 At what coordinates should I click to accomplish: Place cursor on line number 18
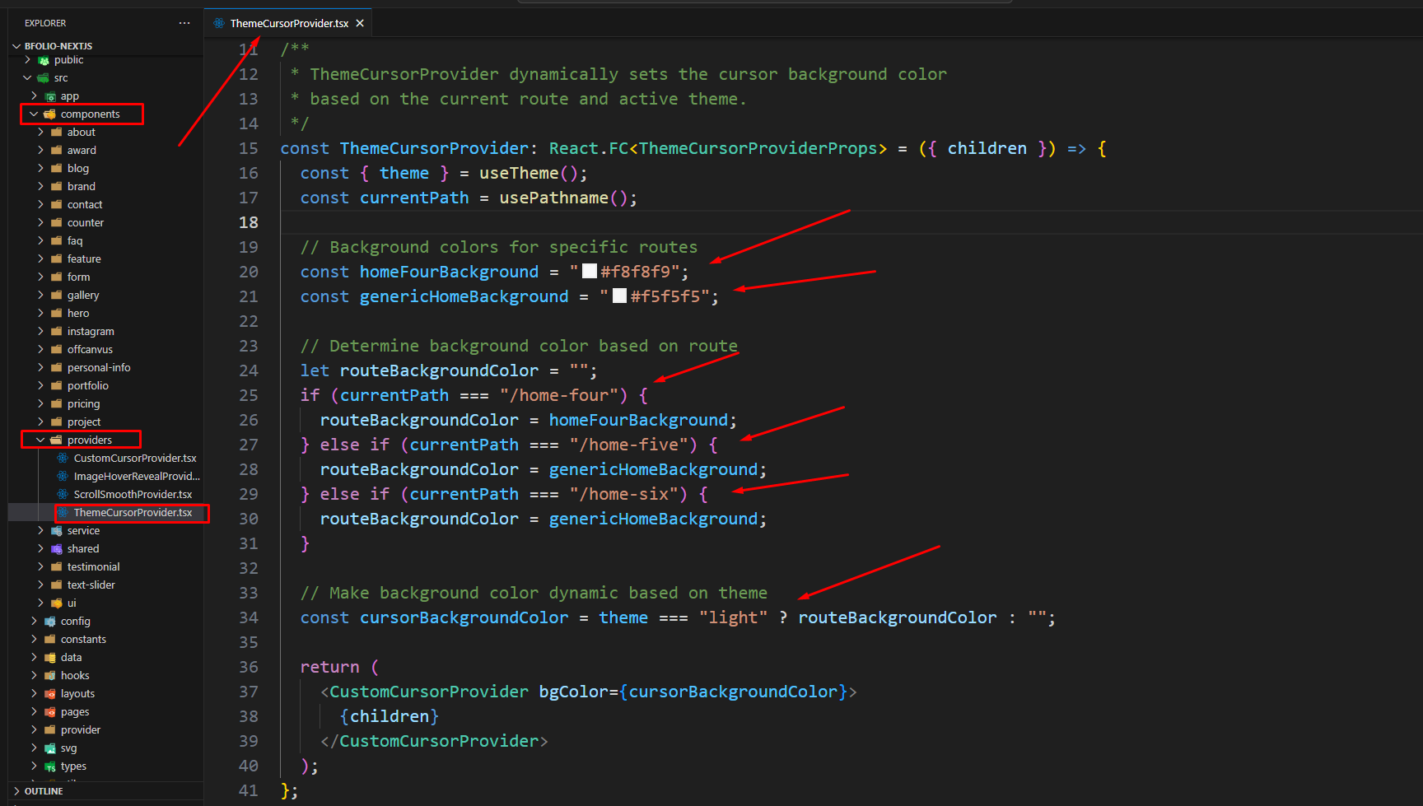pos(248,222)
